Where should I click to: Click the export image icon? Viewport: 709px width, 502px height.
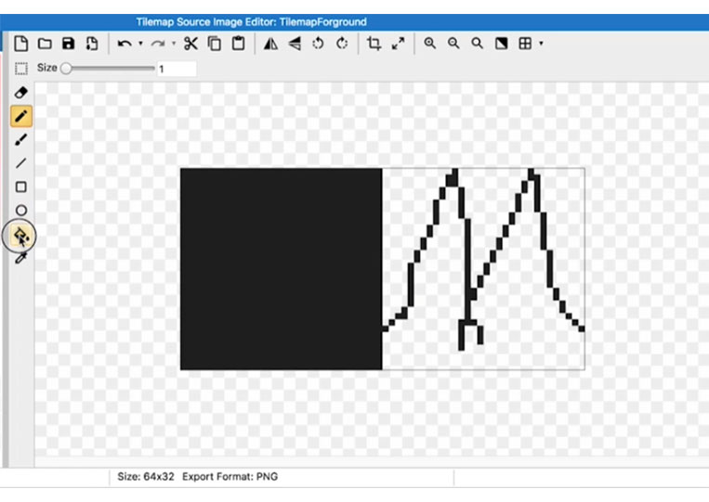[92, 44]
